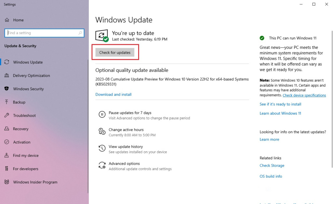
Task: Click the Pause updates icon
Action: coord(102,115)
